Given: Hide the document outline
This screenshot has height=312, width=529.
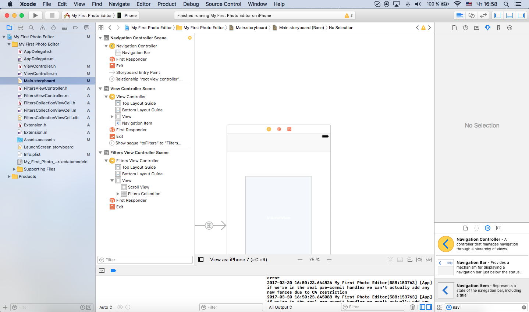Looking at the screenshot, I should point(201,259).
